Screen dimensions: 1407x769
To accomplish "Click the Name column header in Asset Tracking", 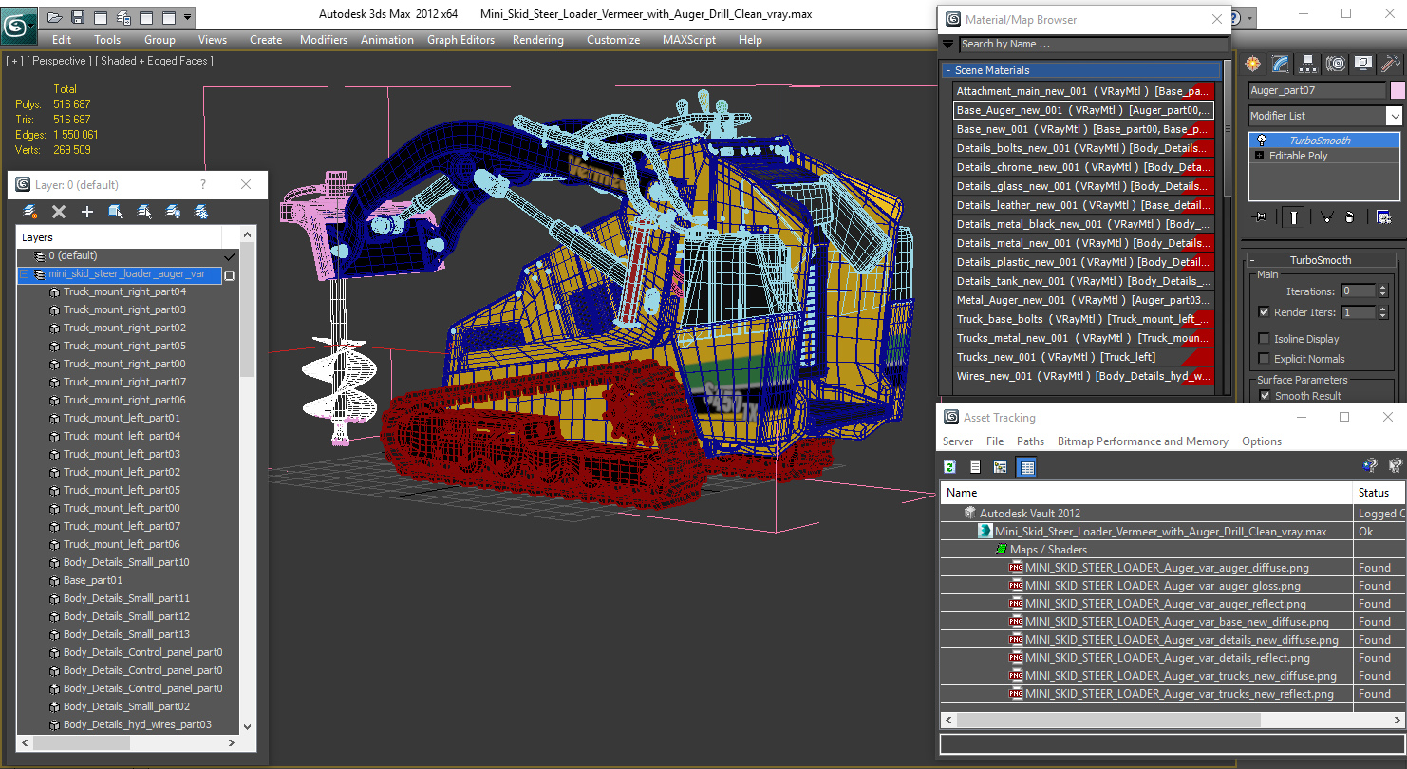I will click(1146, 493).
